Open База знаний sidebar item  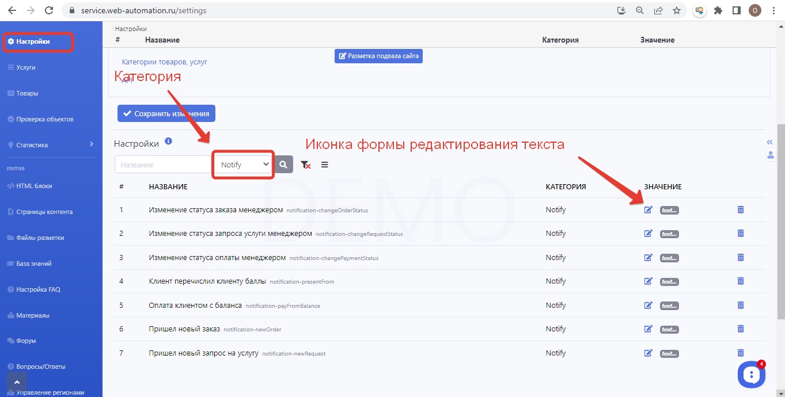pyautogui.click(x=33, y=264)
